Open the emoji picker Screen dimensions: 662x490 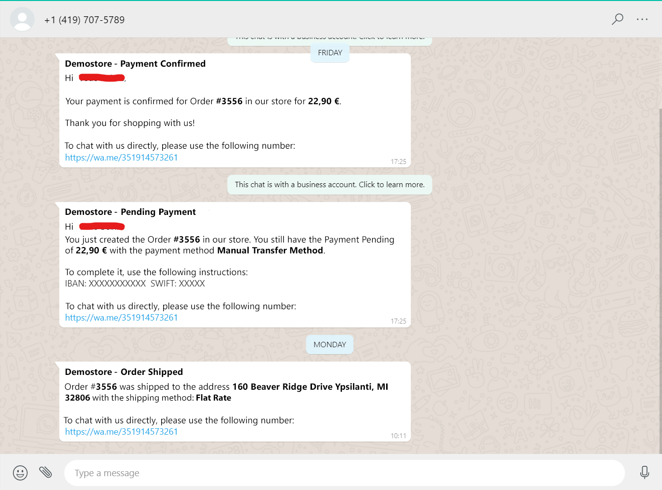(20, 473)
